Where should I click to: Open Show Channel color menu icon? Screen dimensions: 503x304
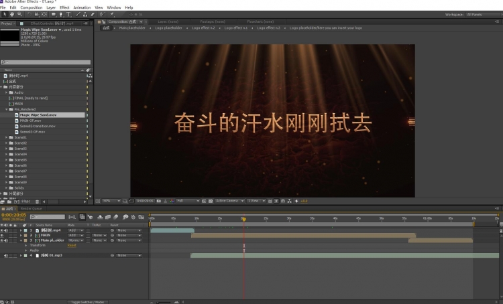[172, 201]
